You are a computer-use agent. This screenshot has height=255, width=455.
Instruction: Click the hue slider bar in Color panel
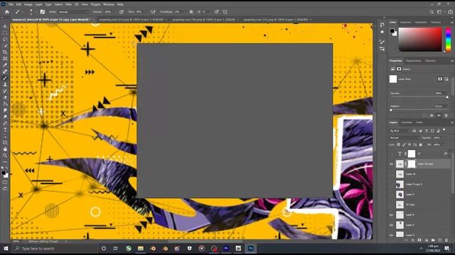coord(449,40)
